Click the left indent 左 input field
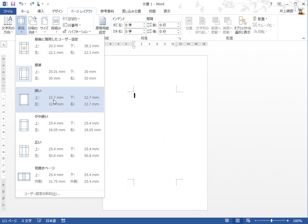308x224 pixels. (133, 25)
